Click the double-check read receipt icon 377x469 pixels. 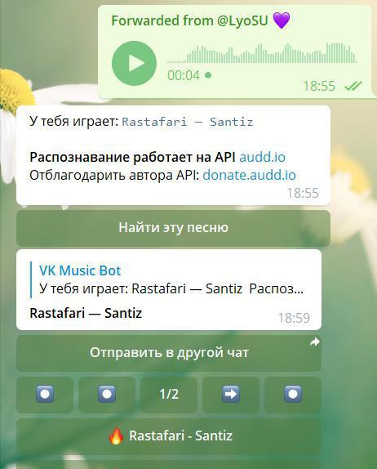[x=353, y=86]
